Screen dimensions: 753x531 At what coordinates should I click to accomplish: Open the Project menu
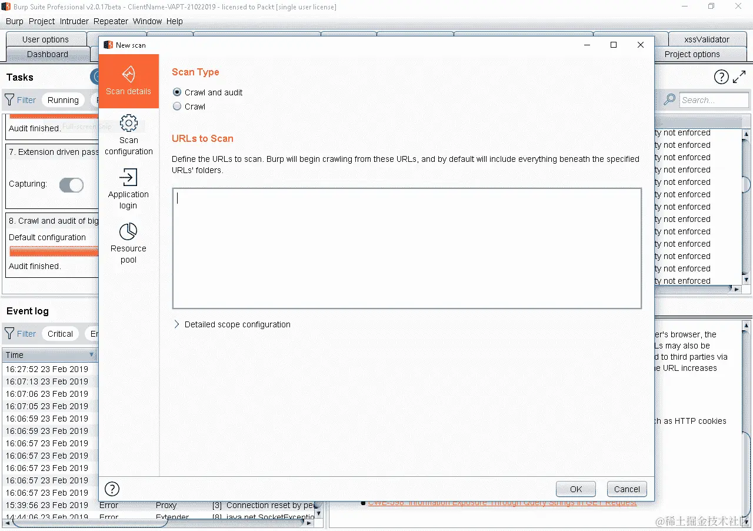(x=42, y=21)
